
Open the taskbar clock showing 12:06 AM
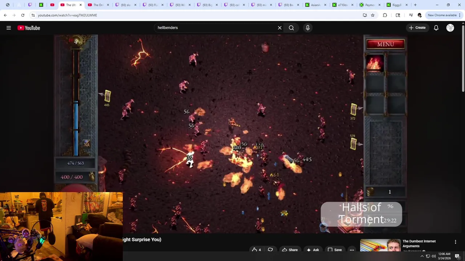(x=444, y=256)
